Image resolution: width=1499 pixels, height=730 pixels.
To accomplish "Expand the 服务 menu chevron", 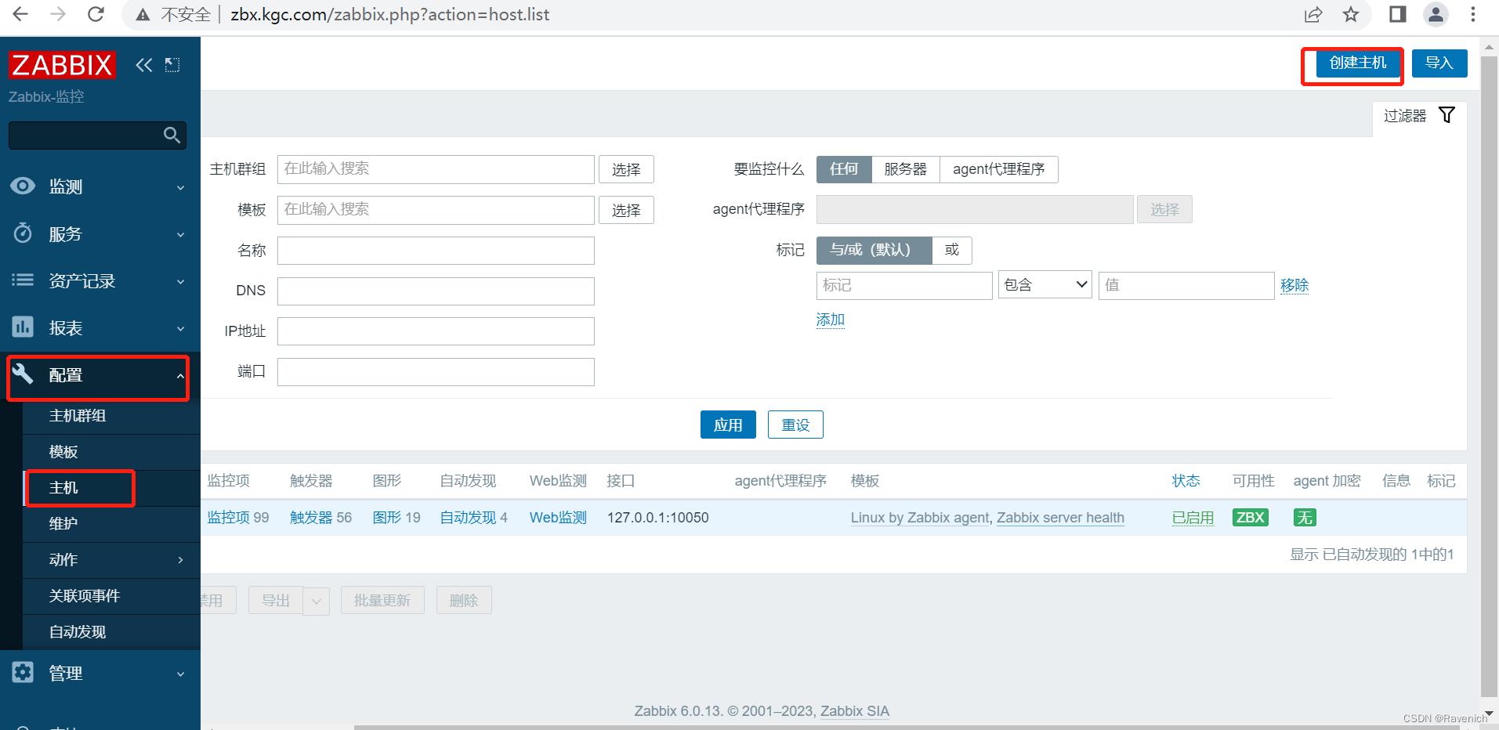I will point(180,235).
